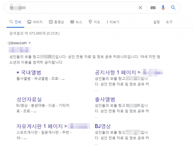
Task: Clear the search box with the X icon
Action: coord(140,8)
